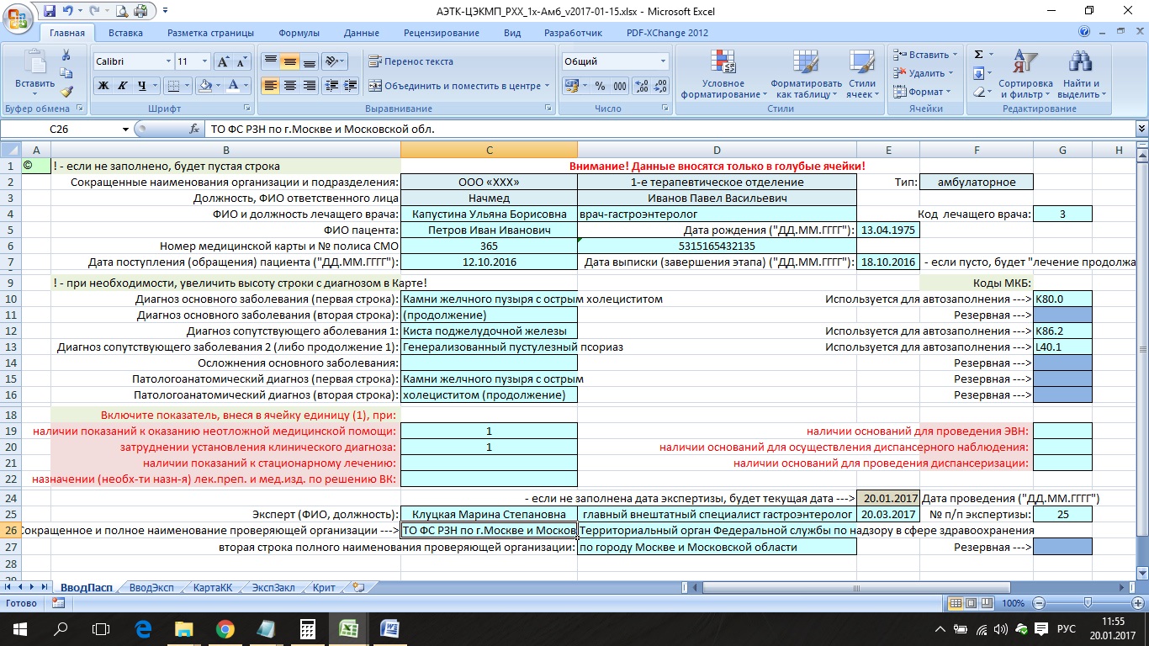Viewport: 1149px width, 646px height.
Task: Open Сортировка и фильтр menu
Action: [1025, 74]
